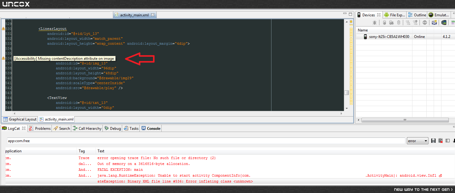The width and height of the screenshot is (455, 193).
Task: Take a device screen capture with camera icon
Action: pyautogui.click(x=434, y=23)
